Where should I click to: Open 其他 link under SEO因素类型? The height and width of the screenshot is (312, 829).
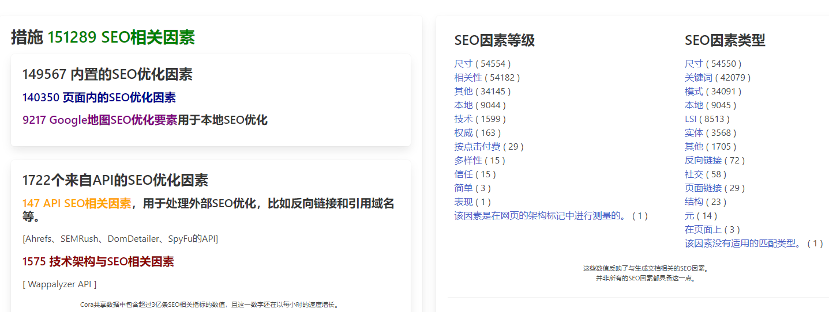point(694,147)
